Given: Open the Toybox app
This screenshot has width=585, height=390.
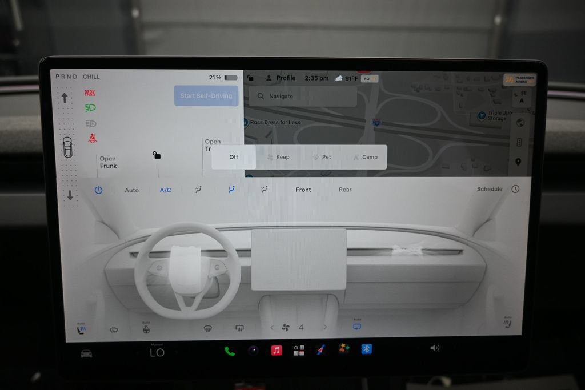Looking at the screenshot, I should tap(343, 349).
